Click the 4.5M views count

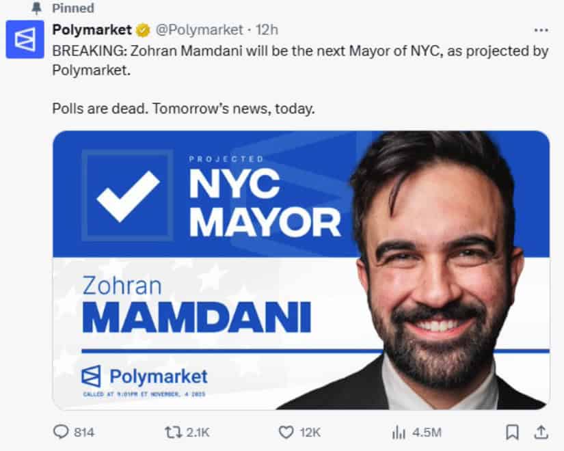click(x=427, y=432)
